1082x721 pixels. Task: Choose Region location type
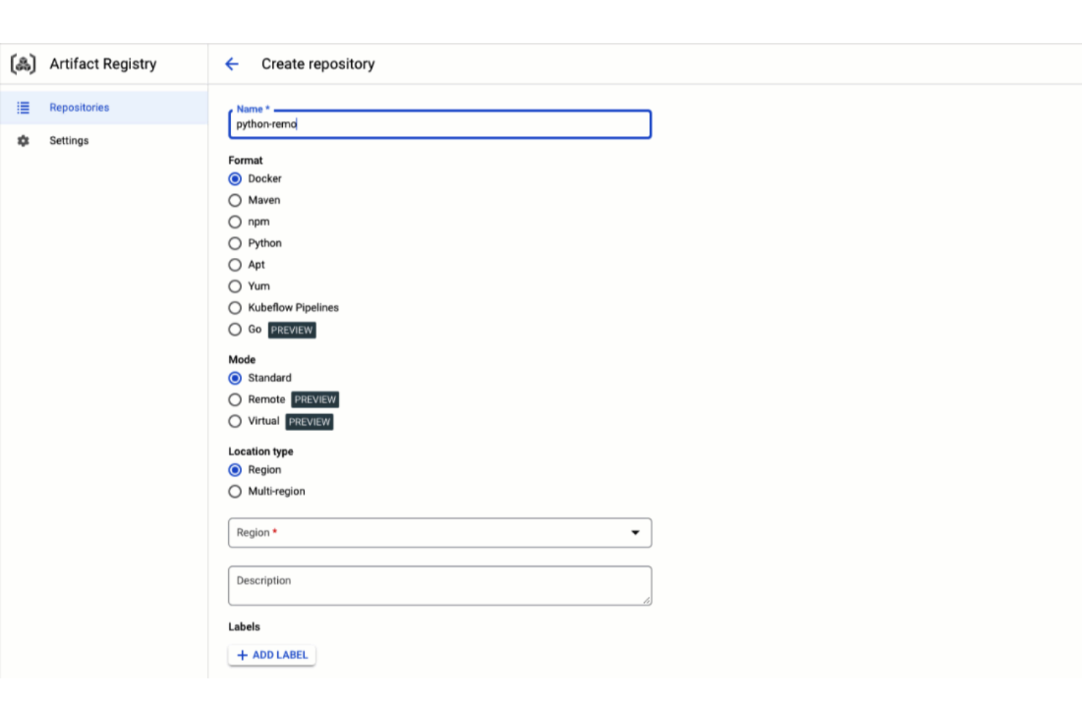pyautogui.click(x=235, y=470)
